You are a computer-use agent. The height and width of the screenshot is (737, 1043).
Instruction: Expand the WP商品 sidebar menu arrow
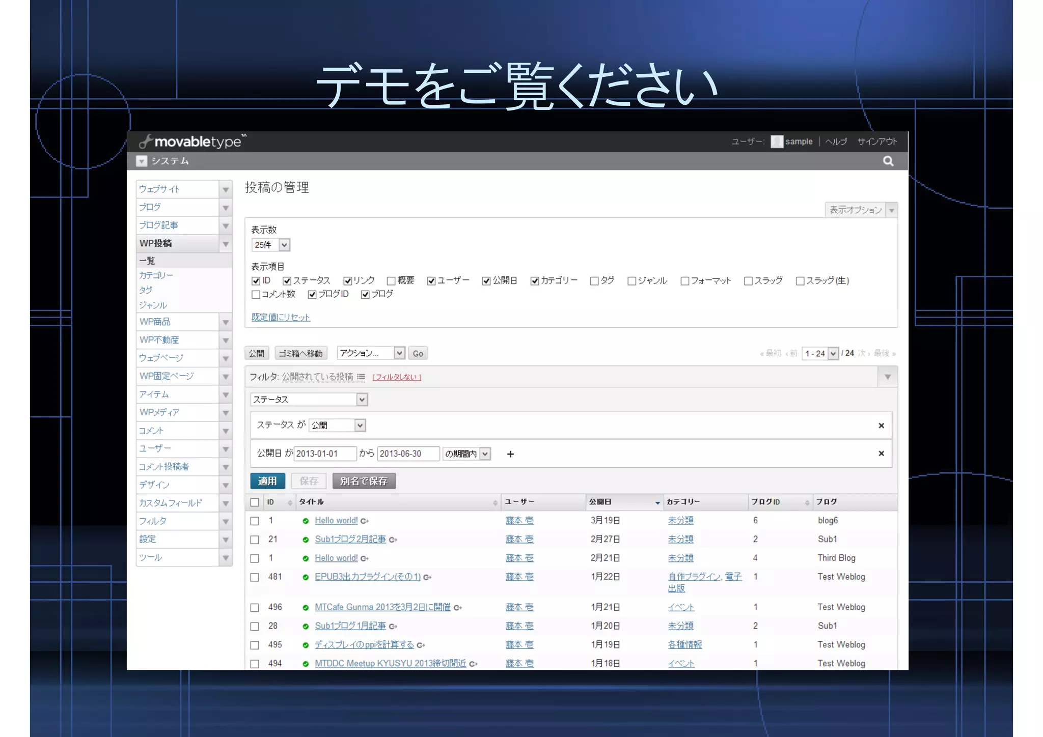click(226, 322)
